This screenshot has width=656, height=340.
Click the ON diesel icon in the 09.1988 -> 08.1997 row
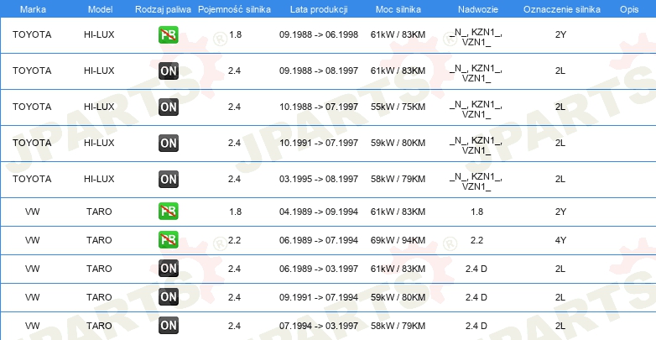tap(168, 71)
